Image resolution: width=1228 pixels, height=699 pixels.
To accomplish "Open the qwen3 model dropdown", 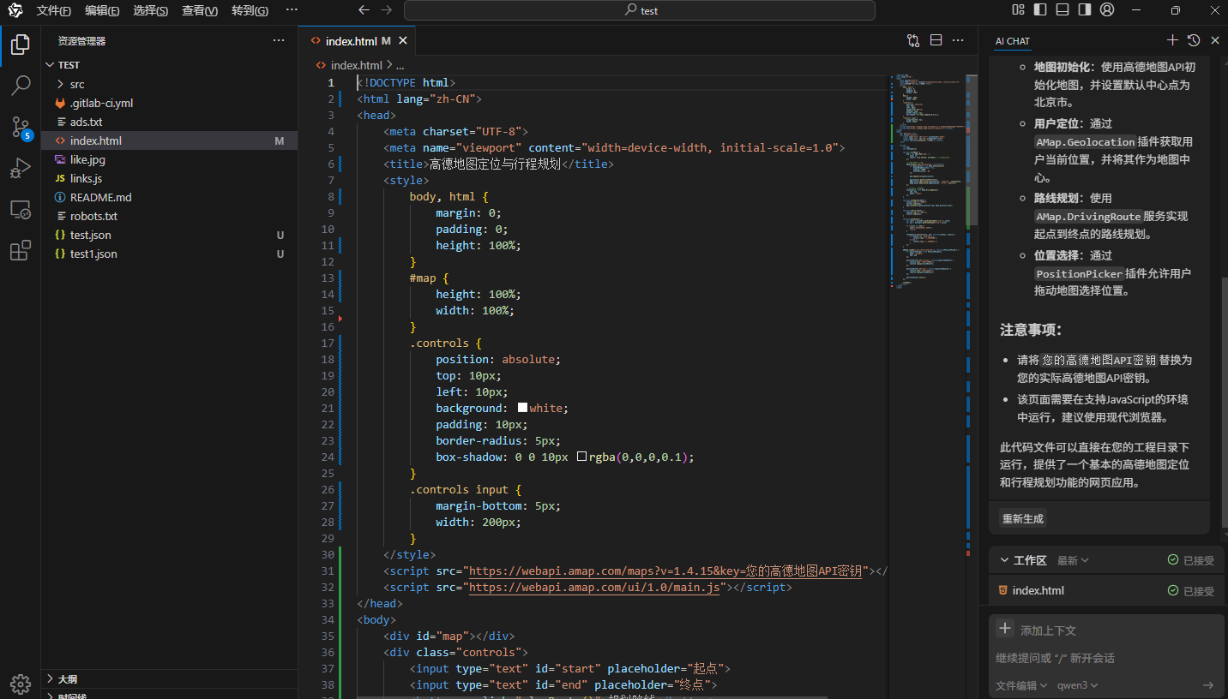I will point(1078,685).
